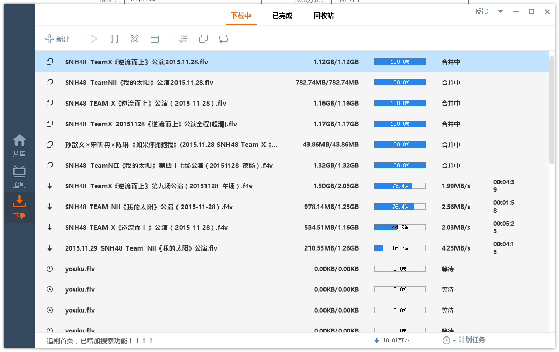Click the clock icon next to 计划任务

point(446,340)
